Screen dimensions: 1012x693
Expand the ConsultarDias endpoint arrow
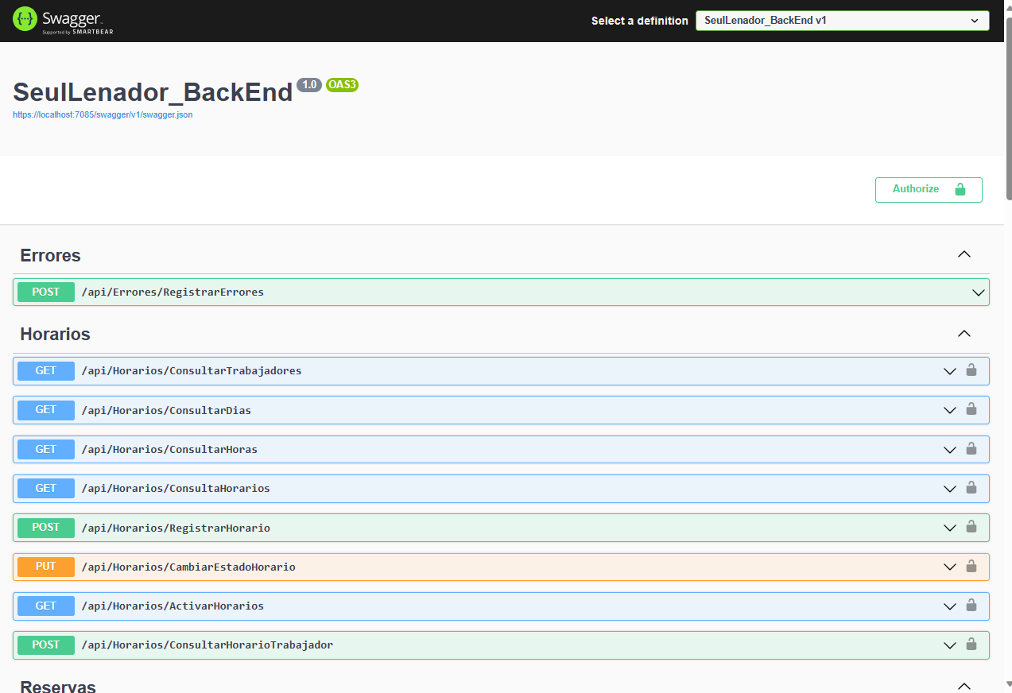pos(950,410)
